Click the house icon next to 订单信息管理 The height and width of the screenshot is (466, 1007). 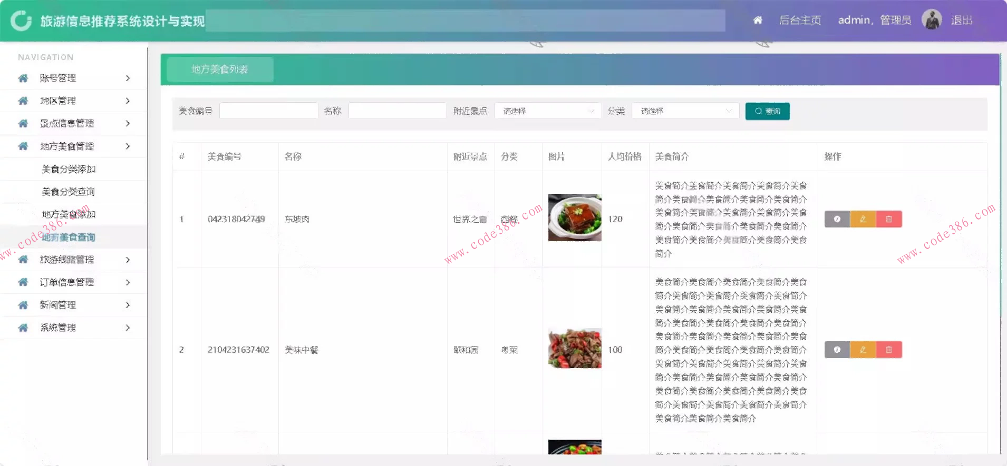pos(23,282)
